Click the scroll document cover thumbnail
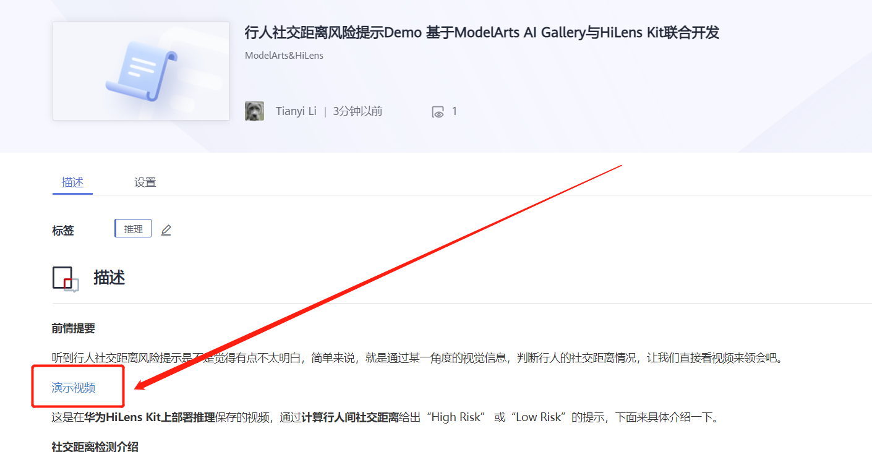Viewport: 872px width, 452px height. click(141, 71)
